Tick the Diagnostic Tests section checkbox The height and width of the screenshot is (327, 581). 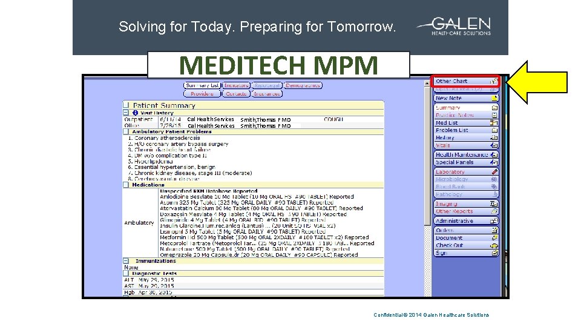coord(126,274)
